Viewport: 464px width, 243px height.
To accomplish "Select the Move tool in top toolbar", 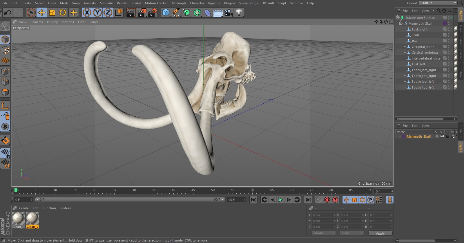I will 42,12.
